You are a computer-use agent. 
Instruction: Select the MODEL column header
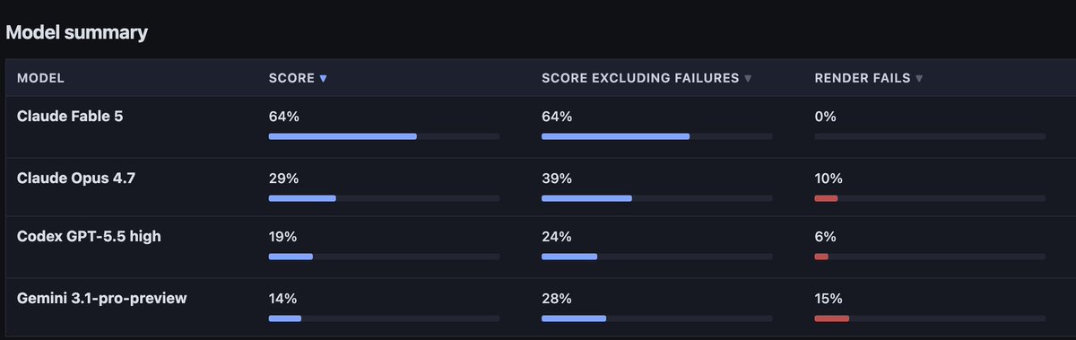(x=41, y=79)
